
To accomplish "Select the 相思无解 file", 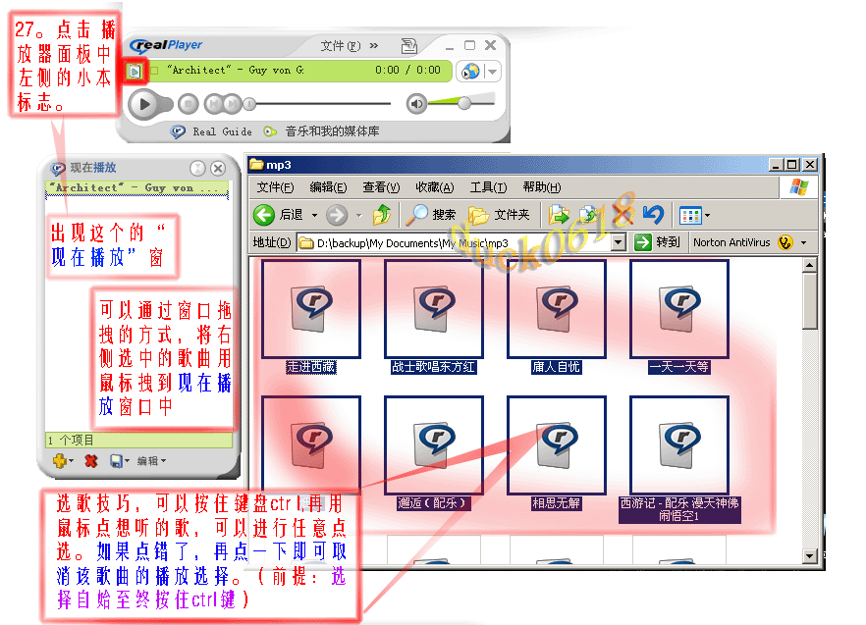I will pos(556,453).
